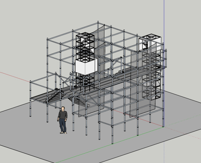Select the standing human figure model
This screenshot has width=201, height=163.
click(x=63, y=120)
